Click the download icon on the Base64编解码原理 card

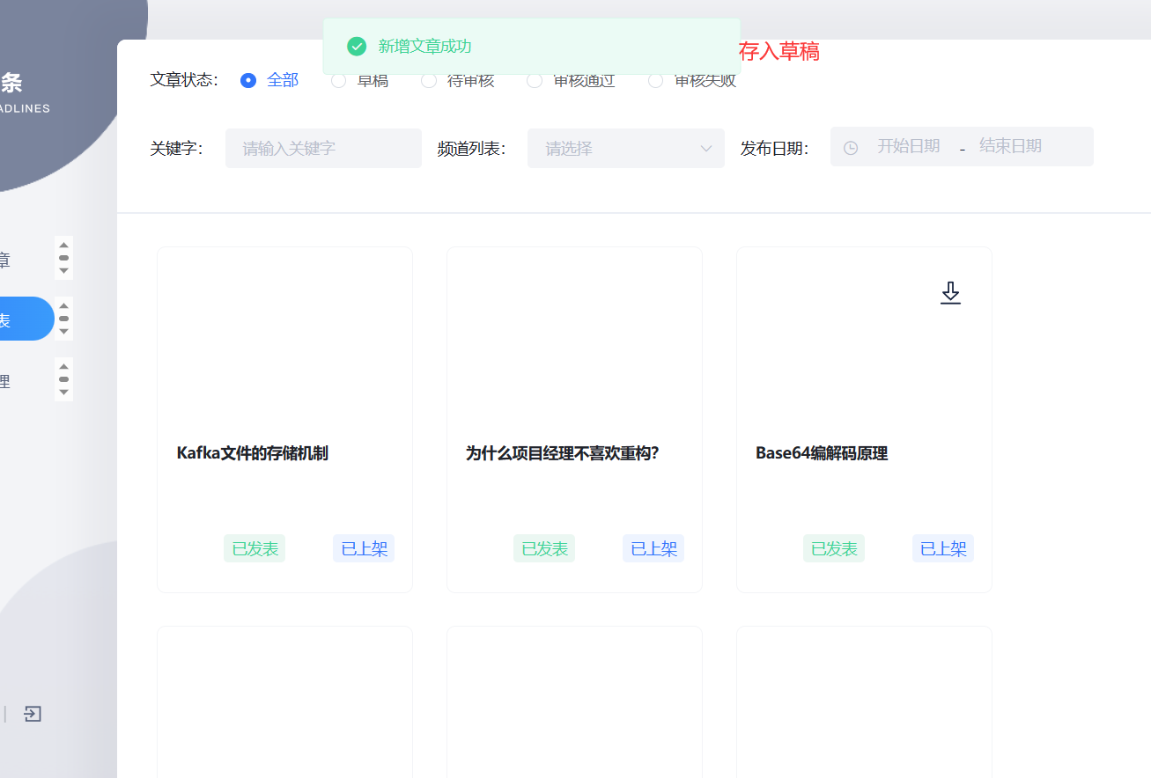pos(950,293)
